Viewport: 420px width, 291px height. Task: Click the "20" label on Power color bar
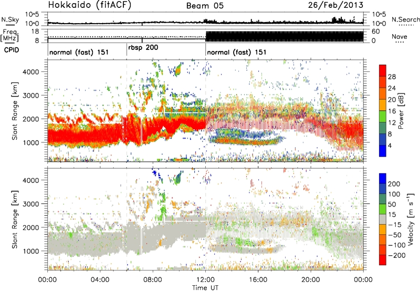pos(392,100)
